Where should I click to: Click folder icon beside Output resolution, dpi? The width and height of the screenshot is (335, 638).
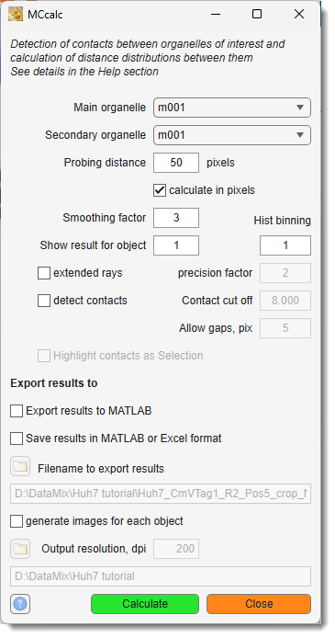click(20, 549)
